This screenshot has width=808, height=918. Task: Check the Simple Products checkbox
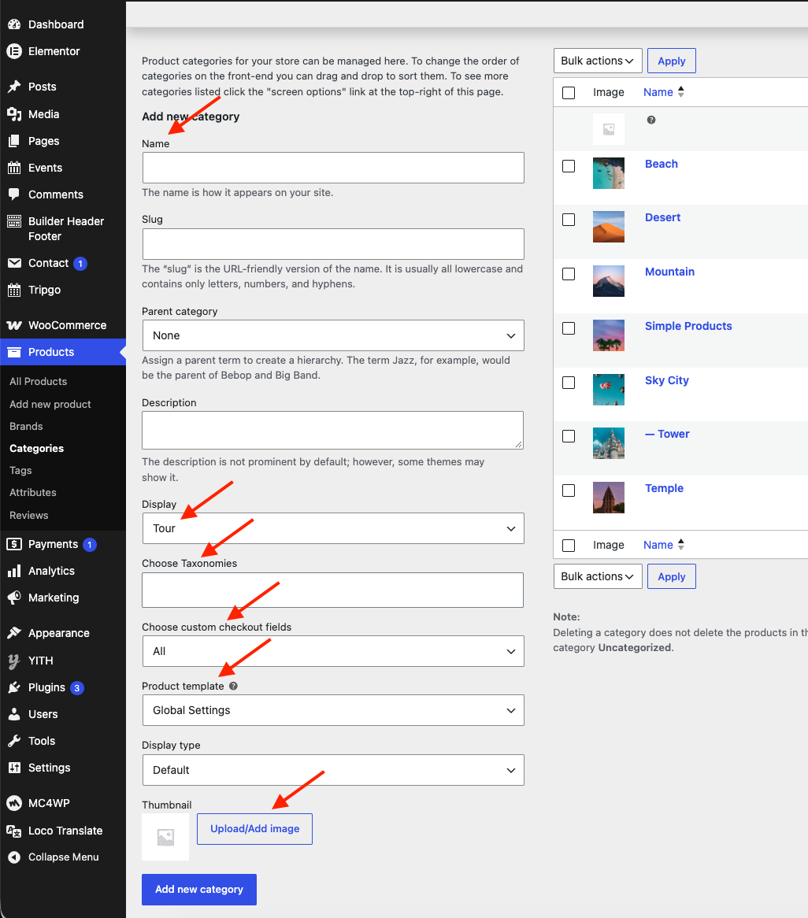coord(569,328)
